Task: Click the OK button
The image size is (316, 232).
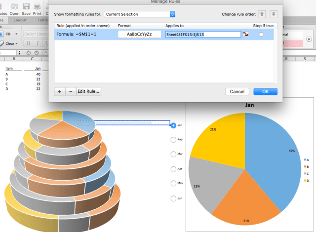Action: pos(265,92)
